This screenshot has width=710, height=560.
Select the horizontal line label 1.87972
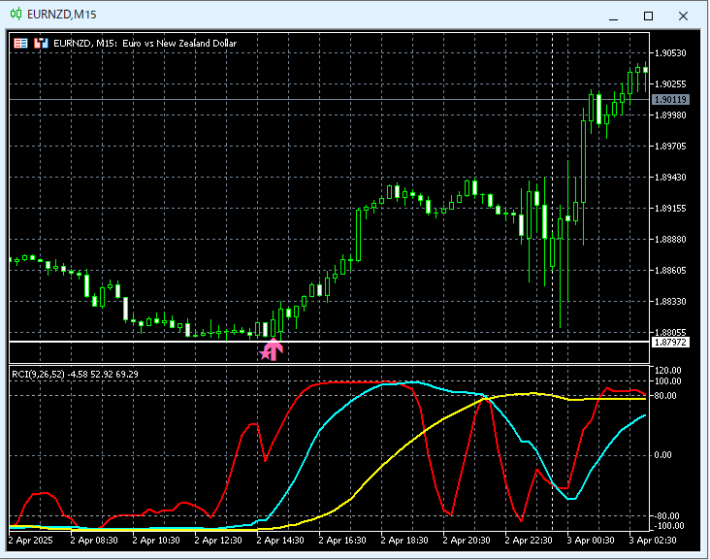click(x=670, y=343)
